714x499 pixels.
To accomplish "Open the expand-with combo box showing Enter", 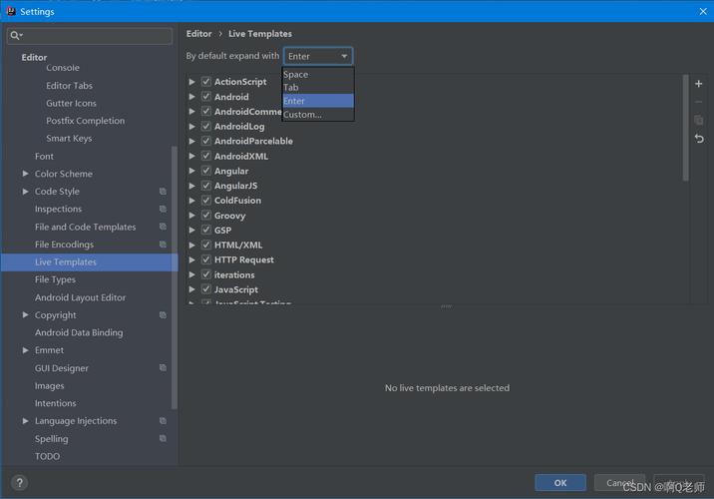I will pos(318,56).
